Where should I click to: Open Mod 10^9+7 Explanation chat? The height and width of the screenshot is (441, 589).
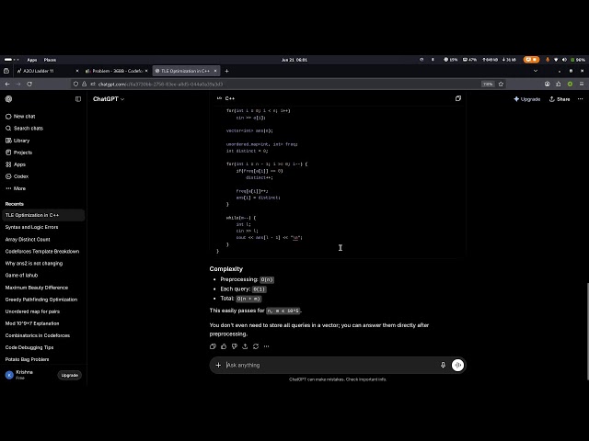click(43, 323)
